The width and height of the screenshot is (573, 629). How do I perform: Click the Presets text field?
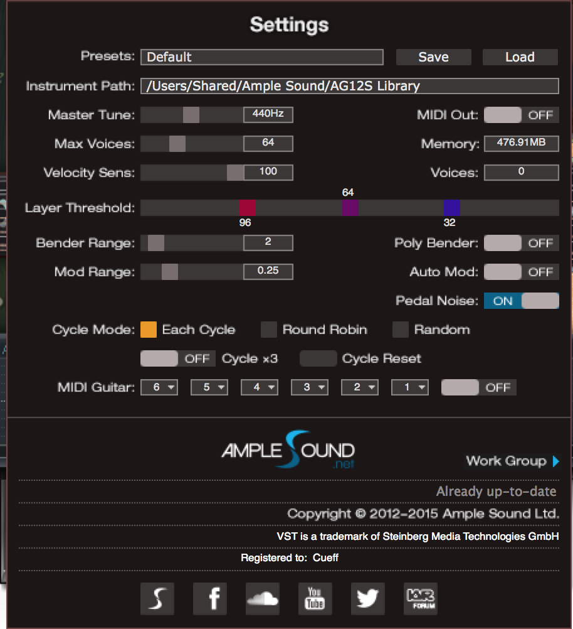[x=262, y=56]
